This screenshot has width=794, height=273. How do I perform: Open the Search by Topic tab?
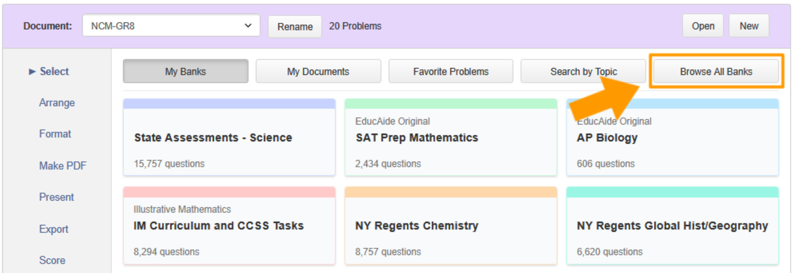[583, 71]
